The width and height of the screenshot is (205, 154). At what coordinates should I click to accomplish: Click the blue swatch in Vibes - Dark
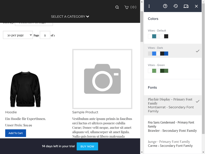pyautogui.click(x=154, y=54)
